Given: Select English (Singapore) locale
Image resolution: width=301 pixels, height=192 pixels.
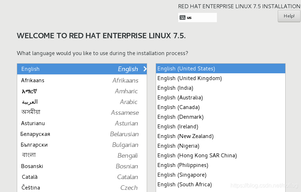Looking at the screenshot, I should click(220, 175).
